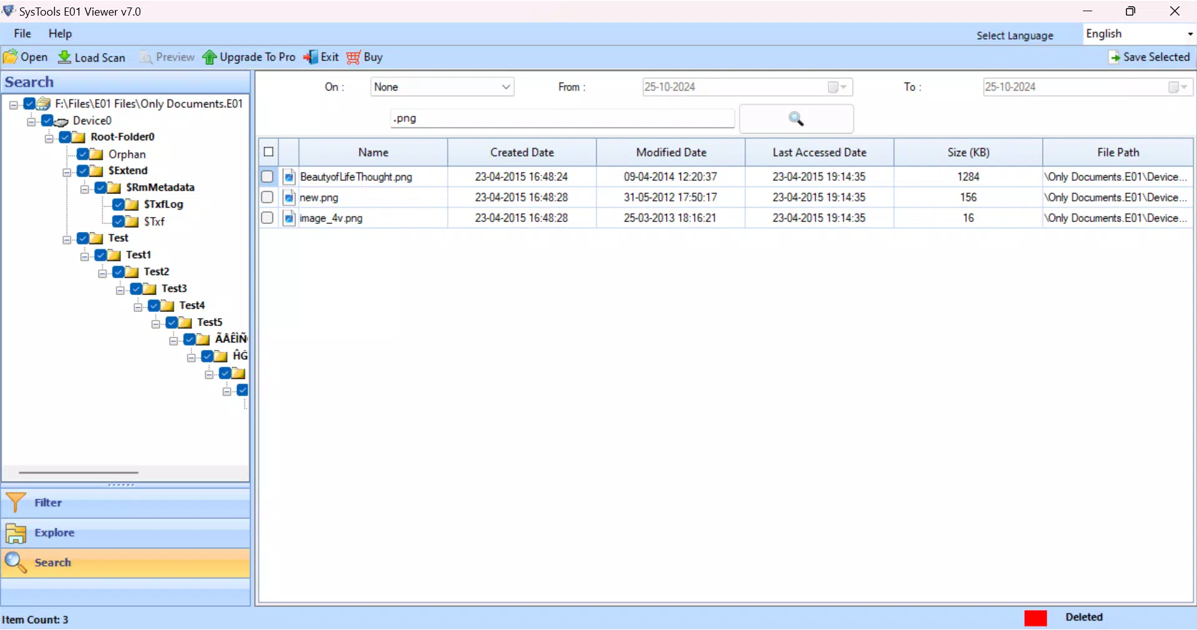Click the Orphan folder icon
1197x630 pixels.
(96, 154)
